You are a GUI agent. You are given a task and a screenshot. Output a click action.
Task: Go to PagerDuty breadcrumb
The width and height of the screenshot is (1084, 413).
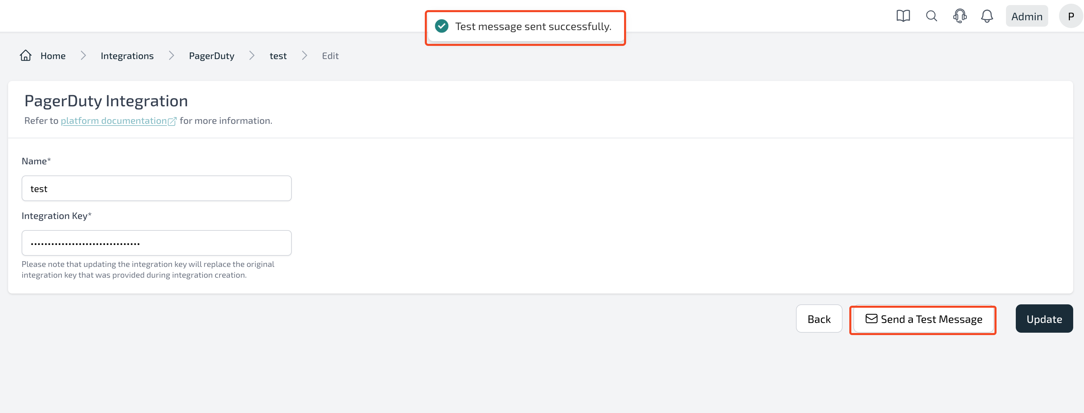pyautogui.click(x=212, y=56)
